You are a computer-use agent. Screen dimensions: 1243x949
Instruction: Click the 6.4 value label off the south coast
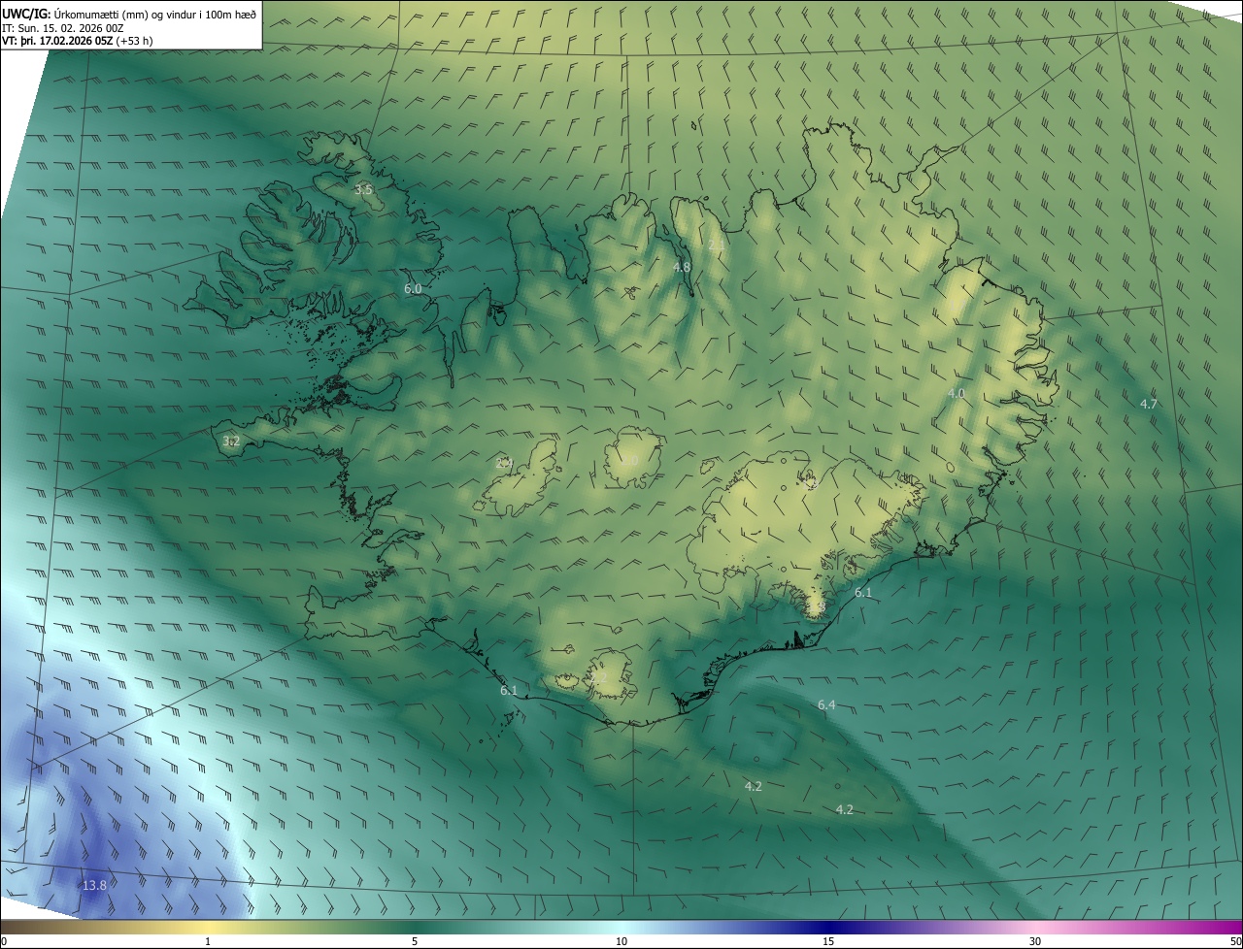(826, 704)
